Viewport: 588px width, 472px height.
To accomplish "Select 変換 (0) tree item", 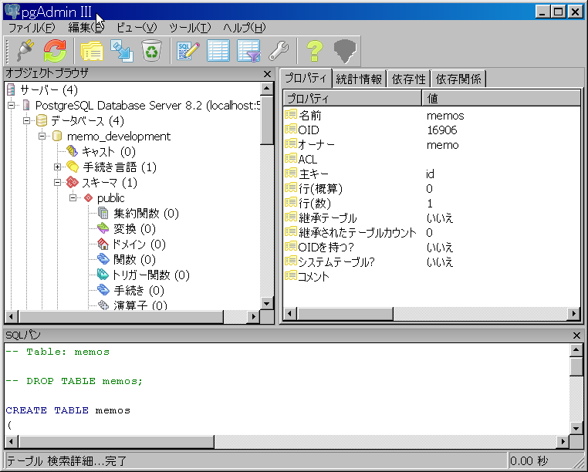I will (134, 229).
